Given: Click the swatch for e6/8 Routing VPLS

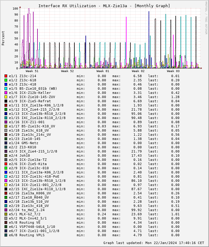Looking at the screenshot, I should click(6, 235).
